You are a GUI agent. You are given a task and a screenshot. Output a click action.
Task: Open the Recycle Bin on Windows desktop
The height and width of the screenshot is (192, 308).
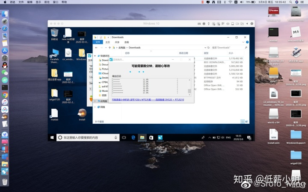point(54,34)
